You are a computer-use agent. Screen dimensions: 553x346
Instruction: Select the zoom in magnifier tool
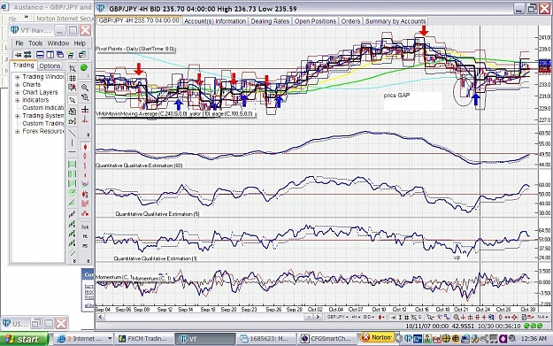click(85, 87)
